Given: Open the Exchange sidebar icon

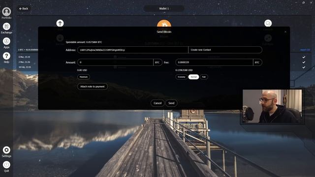Looking at the screenshot, I should point(6,27).
